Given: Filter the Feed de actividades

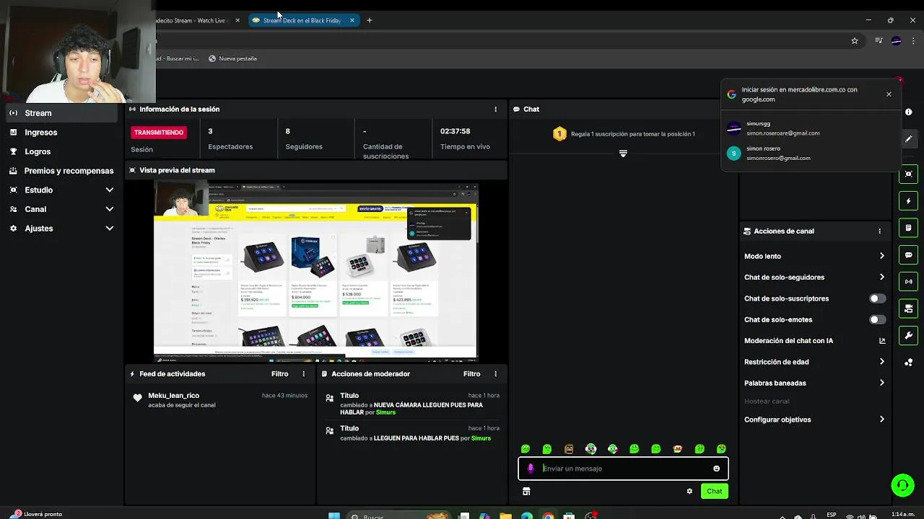Looking at the screenshot, I should (279, 374).
